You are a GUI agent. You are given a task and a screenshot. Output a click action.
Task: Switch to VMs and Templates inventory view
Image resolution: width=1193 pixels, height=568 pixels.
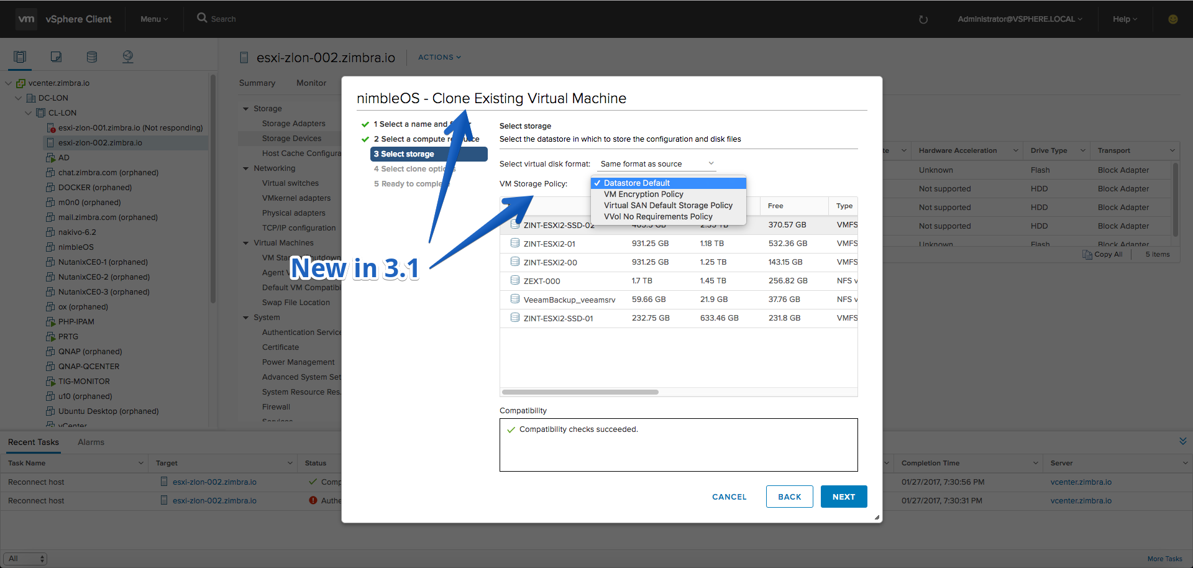point(56,57)
